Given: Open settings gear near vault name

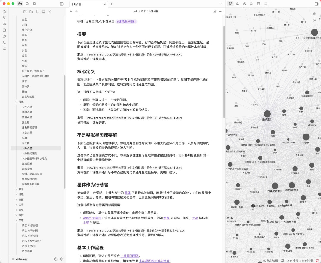Looking at the screenshot, I should point(62,259).
